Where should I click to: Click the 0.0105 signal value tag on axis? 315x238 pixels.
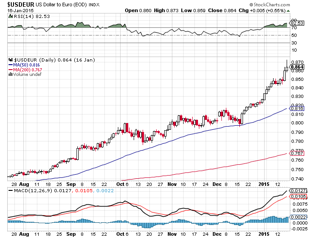coord(298,197)
